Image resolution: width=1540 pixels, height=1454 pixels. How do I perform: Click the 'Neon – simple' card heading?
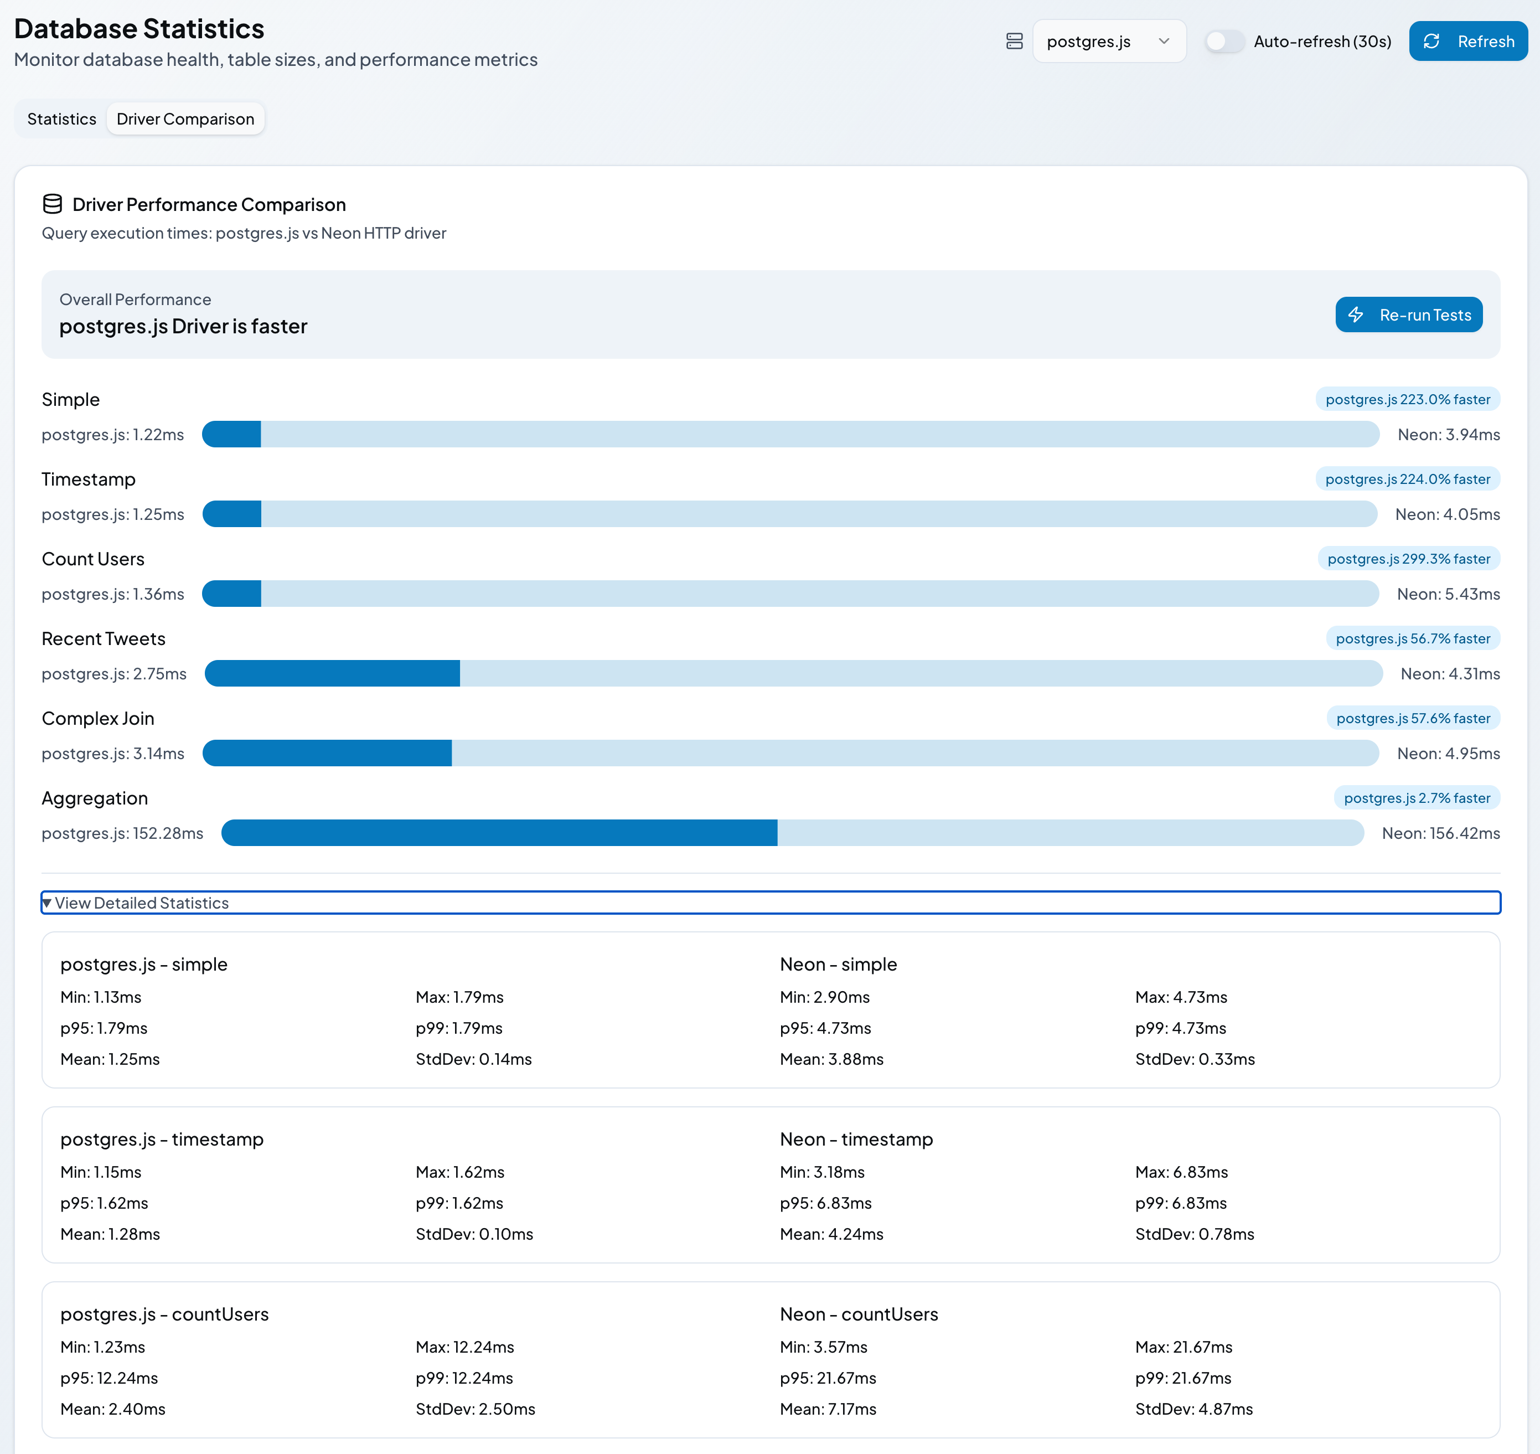pyautogui.click(x=839, y=964)
